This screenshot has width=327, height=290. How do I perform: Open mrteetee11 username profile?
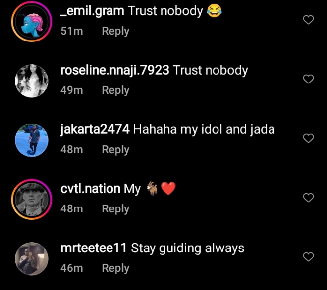point(94,248)
